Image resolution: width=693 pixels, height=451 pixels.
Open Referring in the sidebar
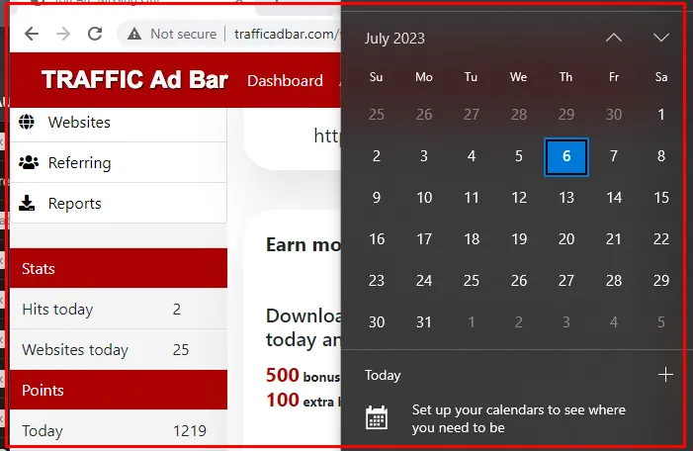click(x=119, y=163)
